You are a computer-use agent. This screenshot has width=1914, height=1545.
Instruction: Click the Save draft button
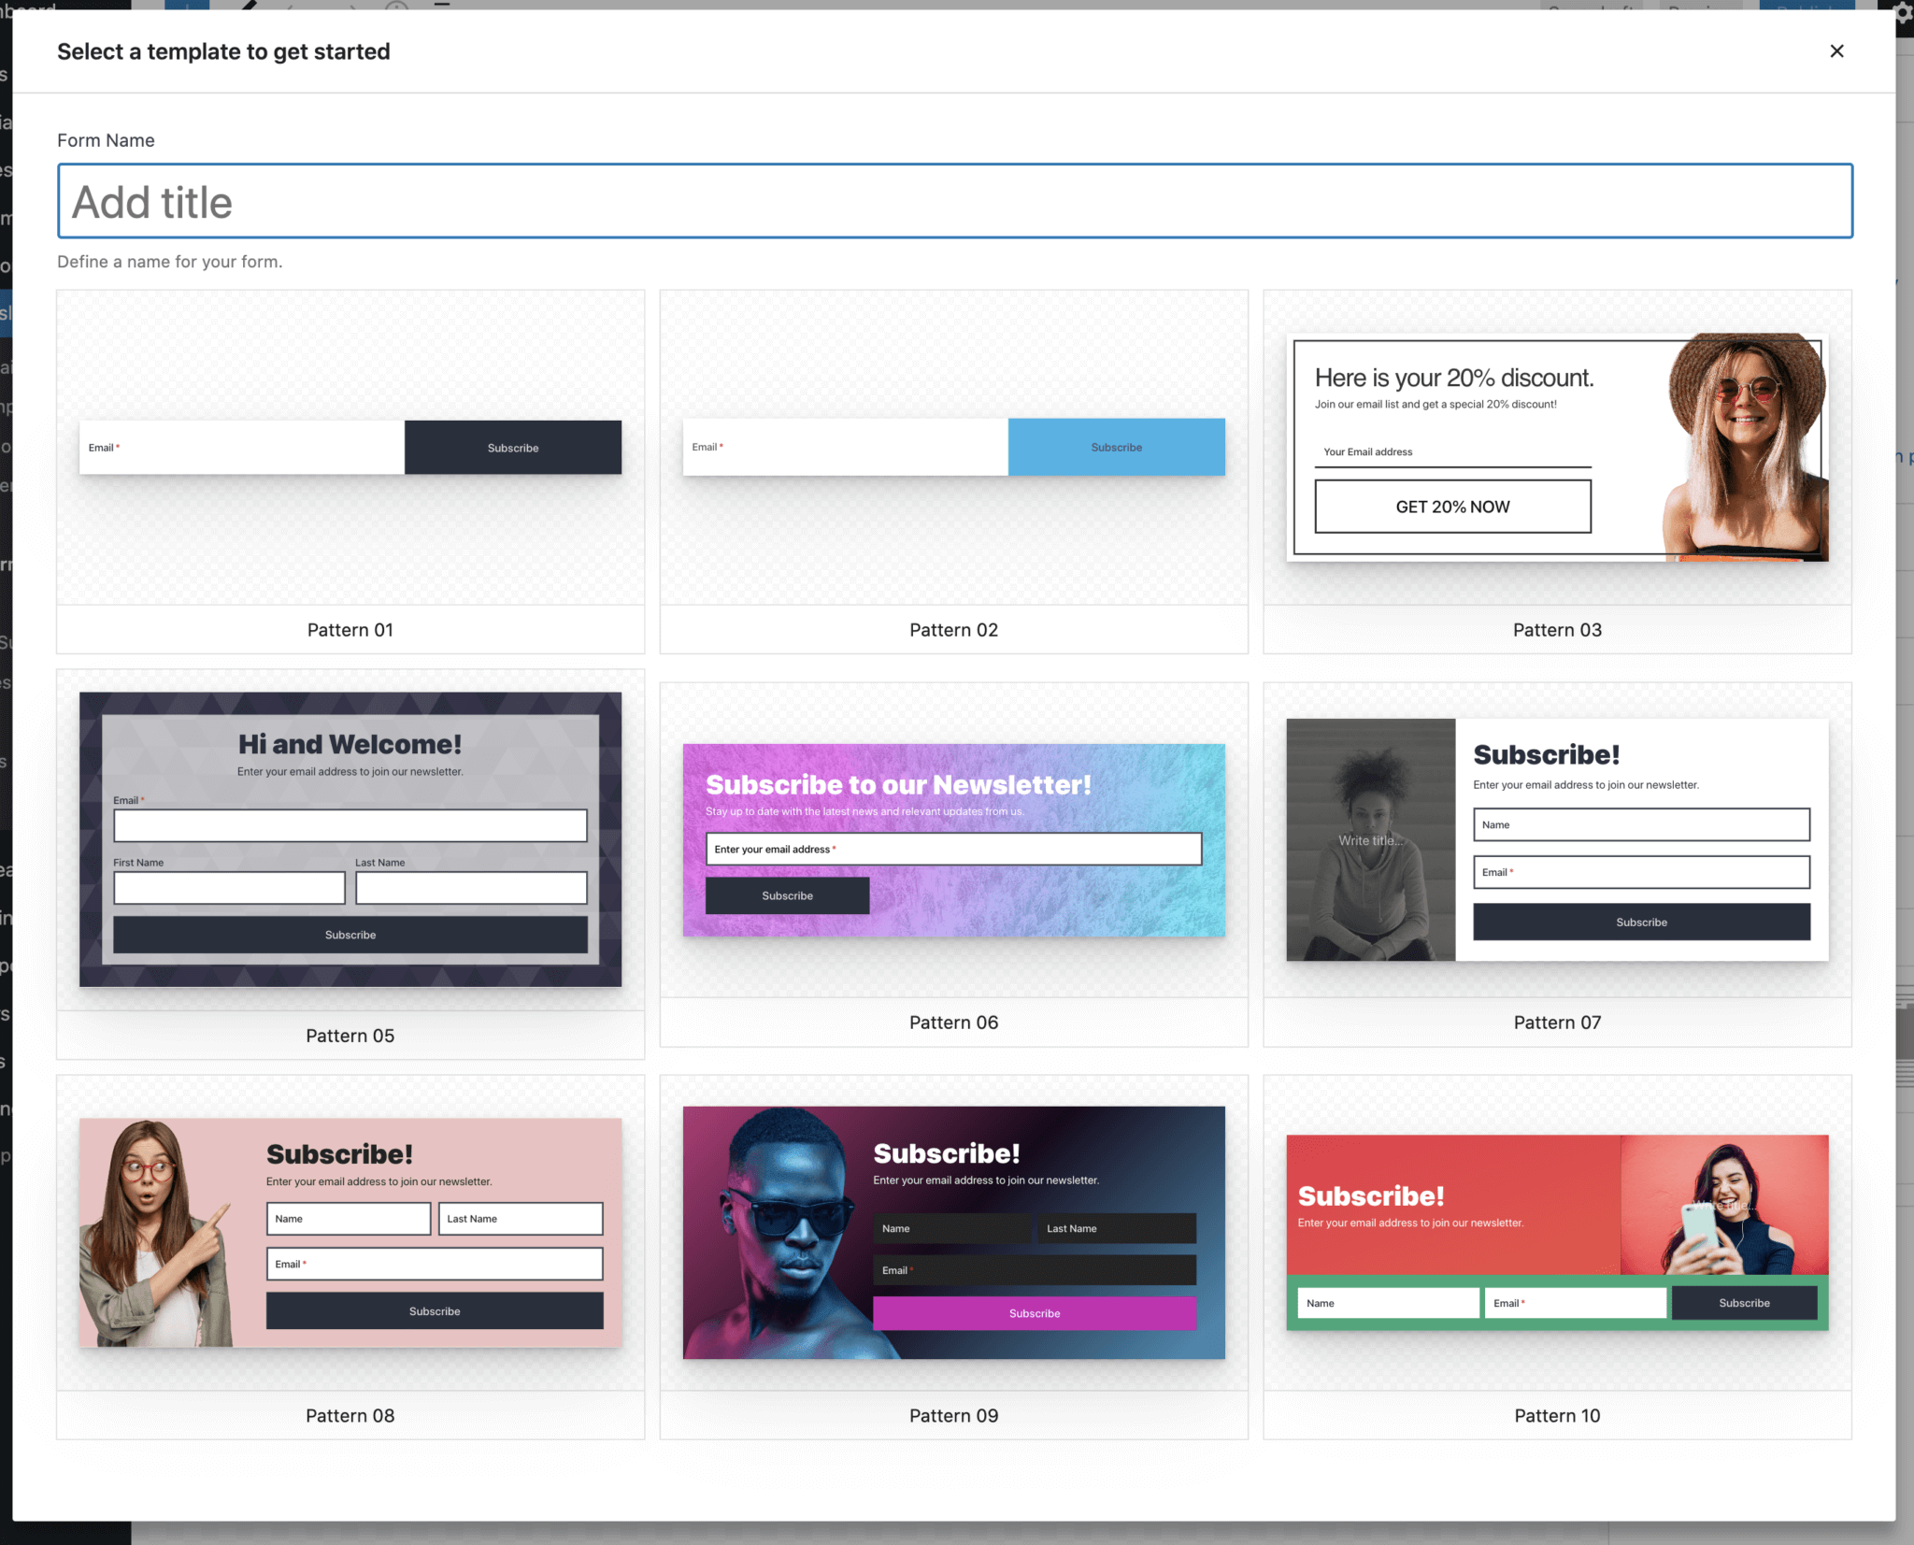tap(1591, 9)
